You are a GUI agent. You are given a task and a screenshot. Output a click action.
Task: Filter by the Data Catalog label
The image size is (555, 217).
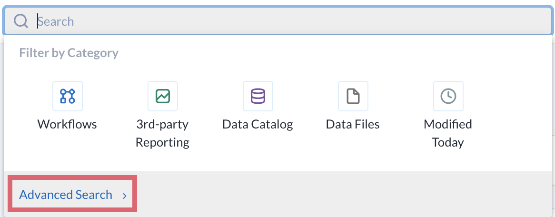click(x=258, y=124)
